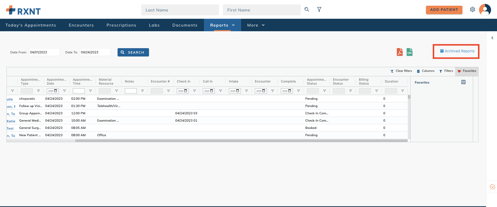Open the Columns panel

point(425,71)
